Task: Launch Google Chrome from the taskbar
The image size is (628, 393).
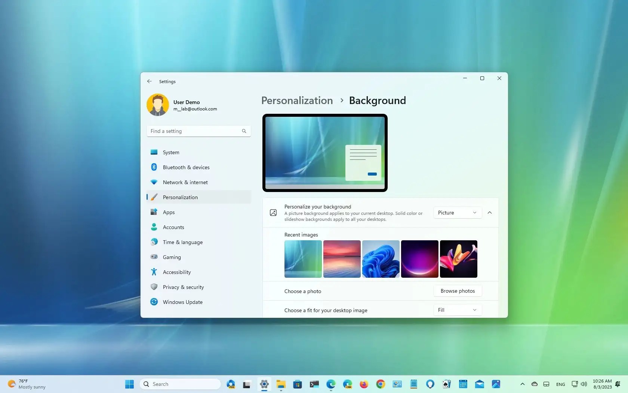Action: [381, 384]
